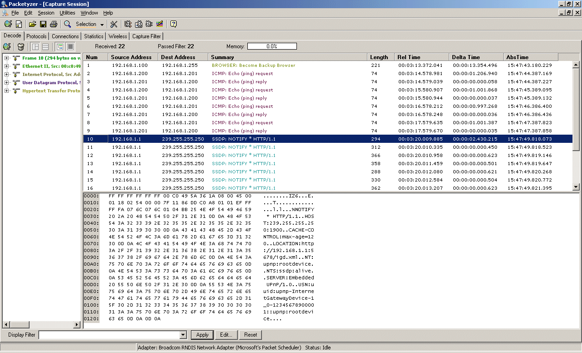Clear packets with the trash can icon
Screen dimensions: 582x353
20,46
